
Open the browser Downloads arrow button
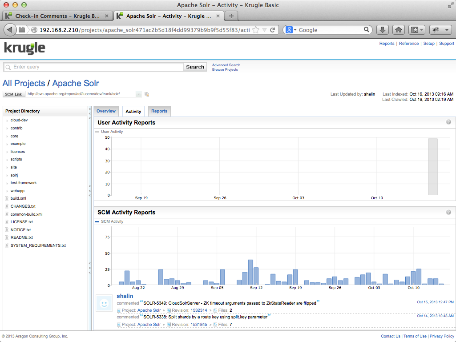pos(383,30)
